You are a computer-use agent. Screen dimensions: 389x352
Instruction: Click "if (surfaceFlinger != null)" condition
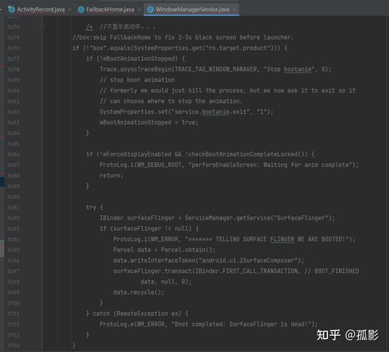[x=146, y=229]
